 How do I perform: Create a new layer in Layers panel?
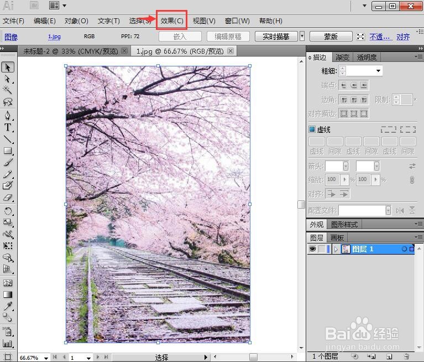(389, 356)
